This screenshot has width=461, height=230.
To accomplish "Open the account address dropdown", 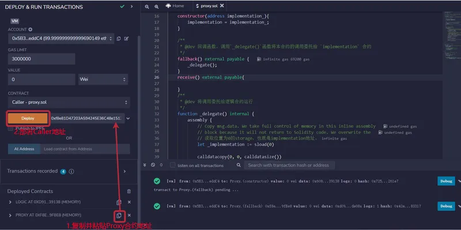I will (61, 38).
